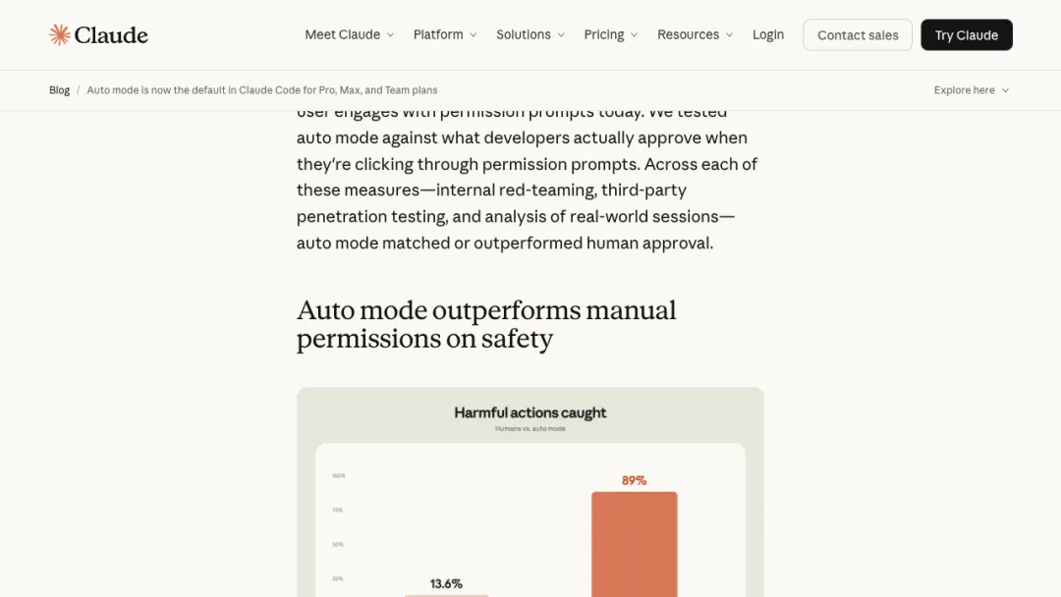Viewport: 1061px width, 597px height.
Task: Click the orange 89% bar in chart
Action: [634, 544]
